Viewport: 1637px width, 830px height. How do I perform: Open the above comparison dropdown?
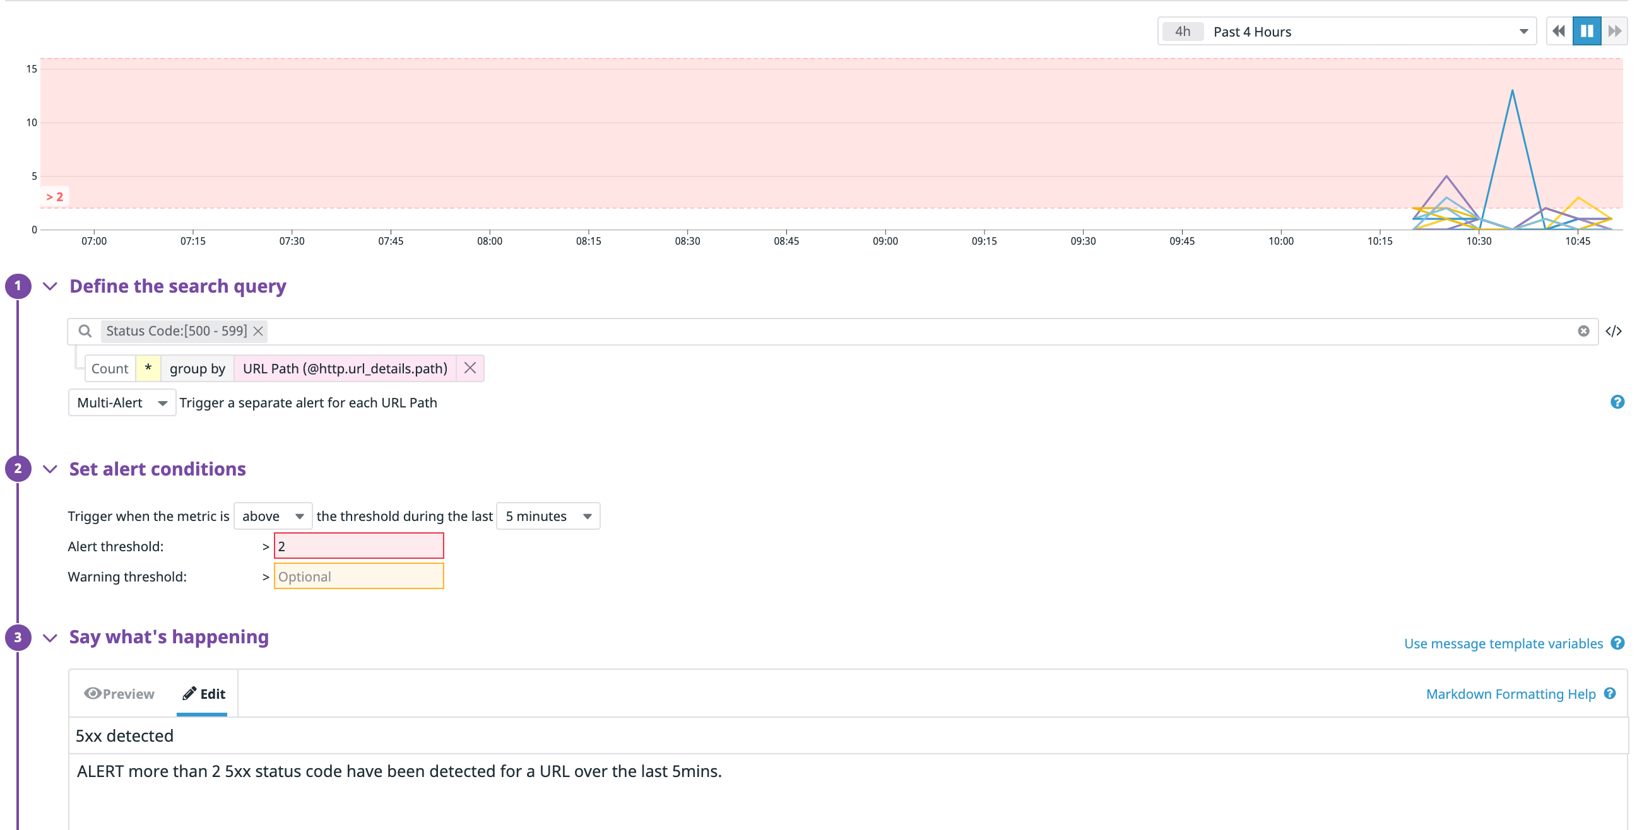pos(273,517)
